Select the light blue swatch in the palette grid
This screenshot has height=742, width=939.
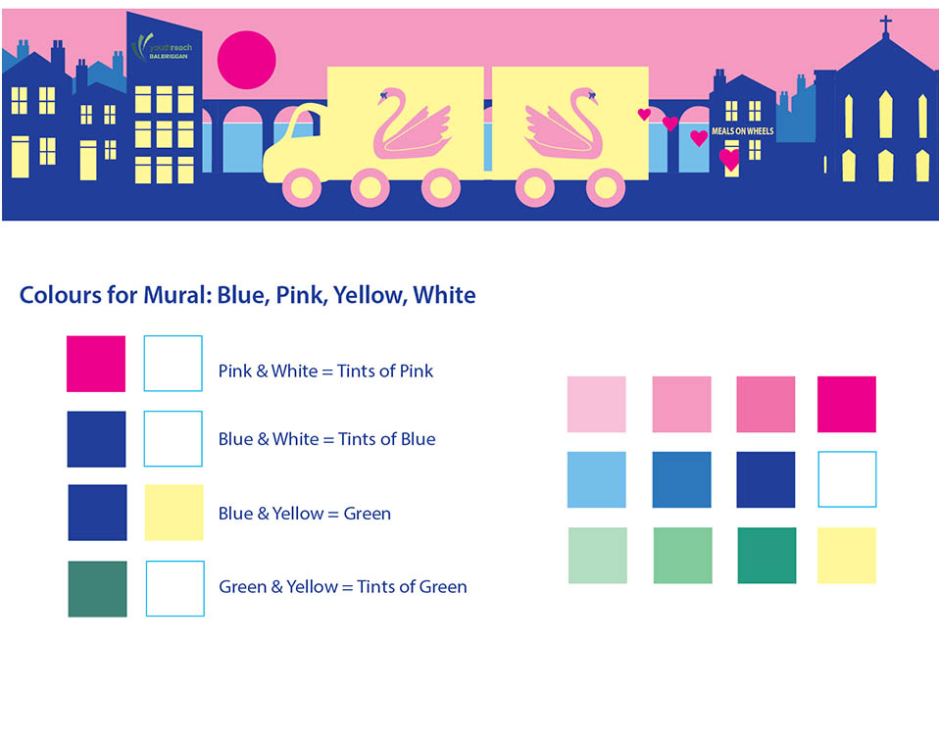click(596, 479)
